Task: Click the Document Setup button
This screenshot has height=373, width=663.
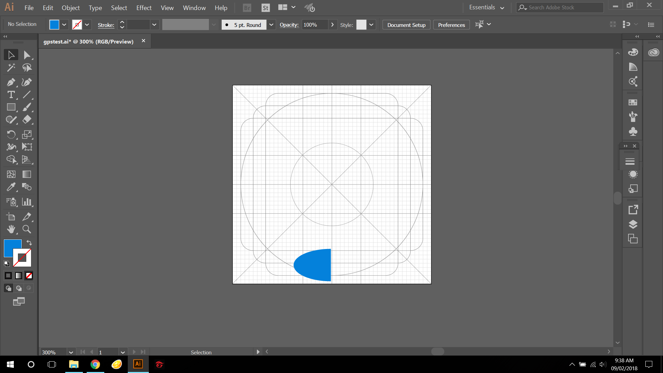Action: click(406, 25)
